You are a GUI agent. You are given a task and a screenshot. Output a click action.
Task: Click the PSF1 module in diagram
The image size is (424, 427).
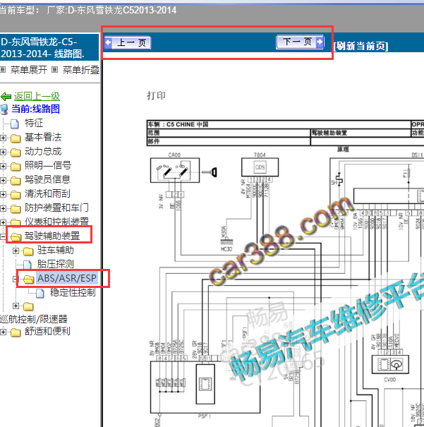tap(205, 387)
